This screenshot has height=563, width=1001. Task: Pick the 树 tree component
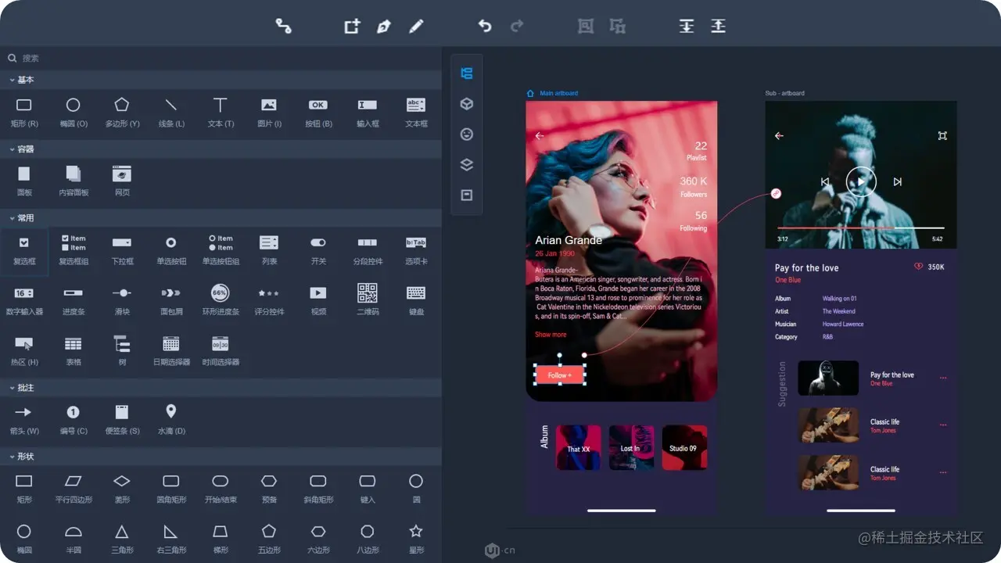pos(122,350)
